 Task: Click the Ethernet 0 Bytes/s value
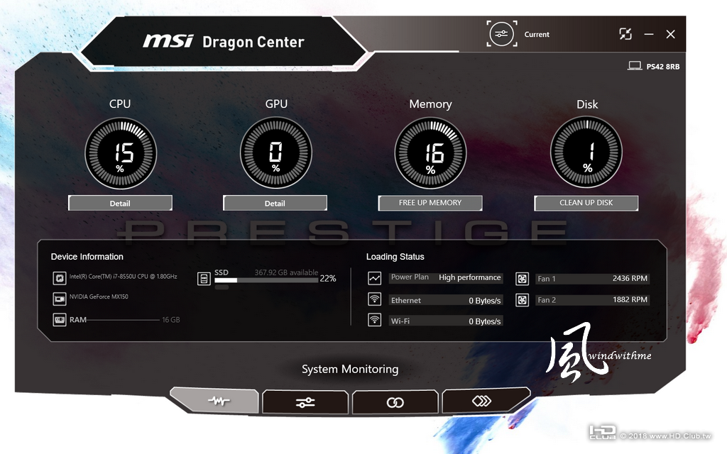(x=484, y=301)
